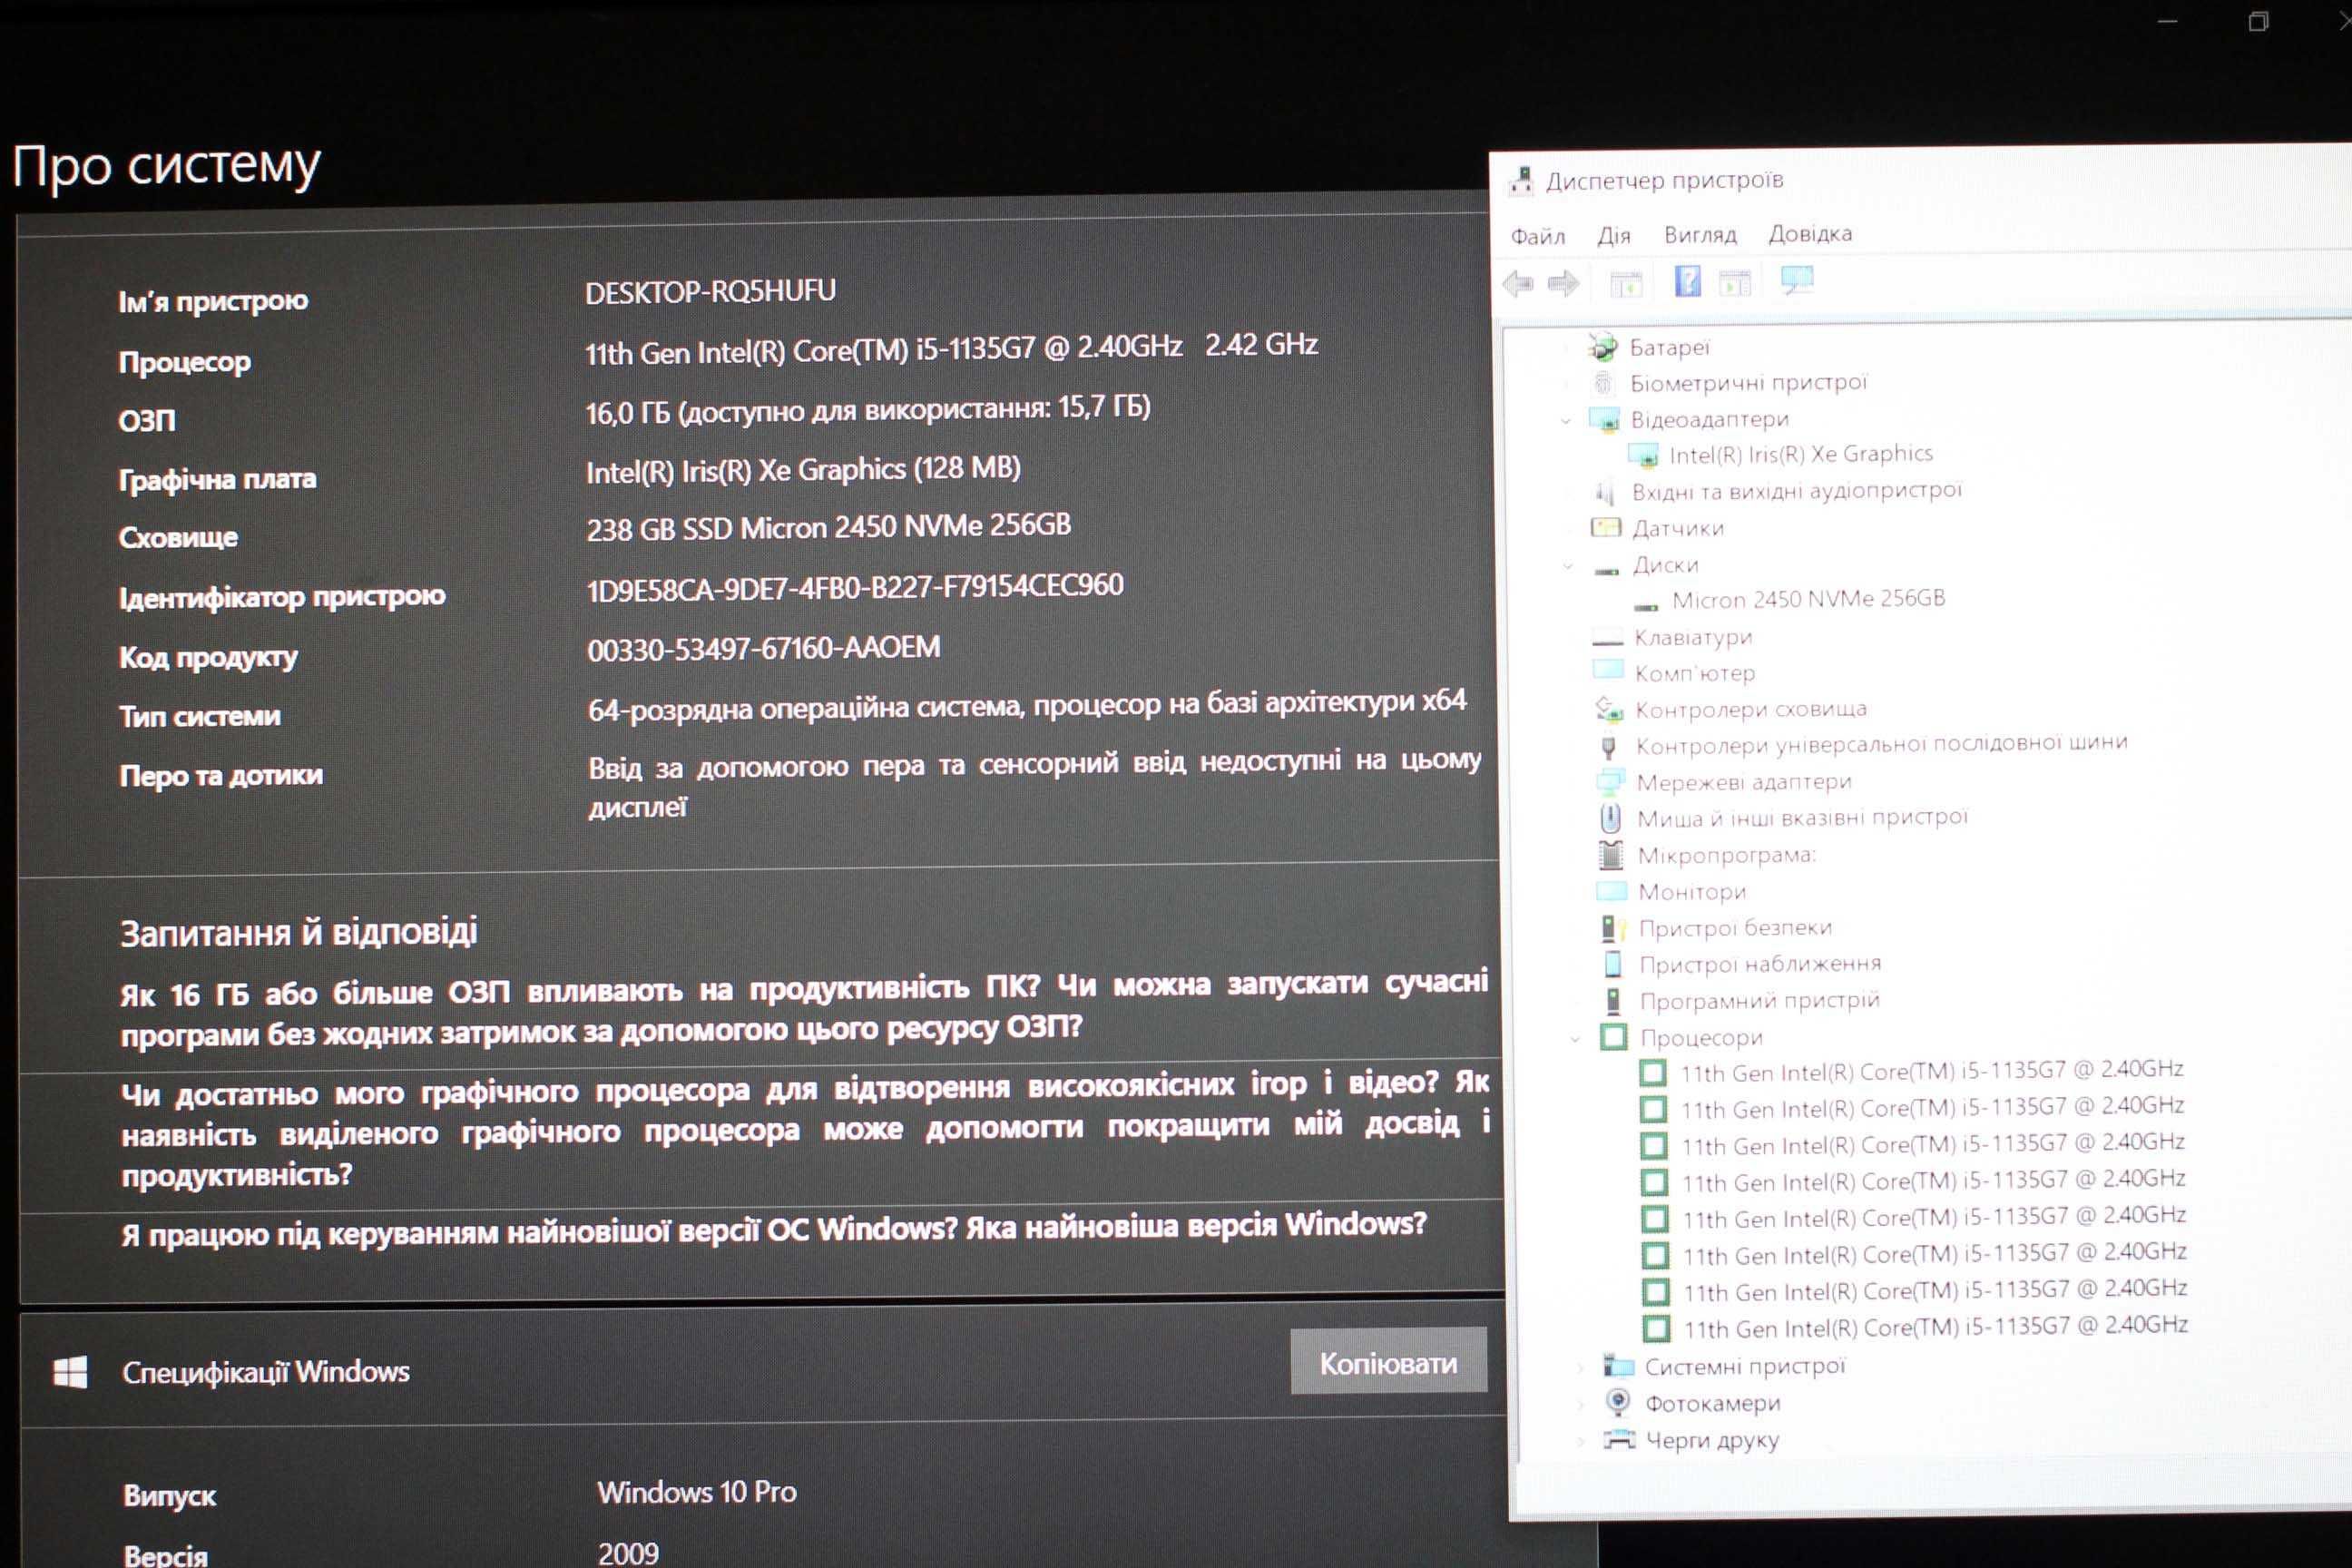Screen dimensions: 2352x1568
Task: Click the Windows 10 Pro edition value
Action: 697,1492
